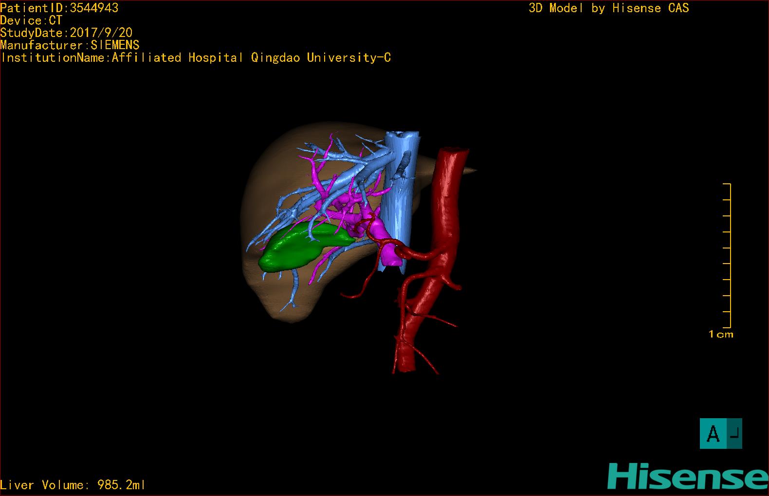Click the Device:CT text

(x=31, y=20)
